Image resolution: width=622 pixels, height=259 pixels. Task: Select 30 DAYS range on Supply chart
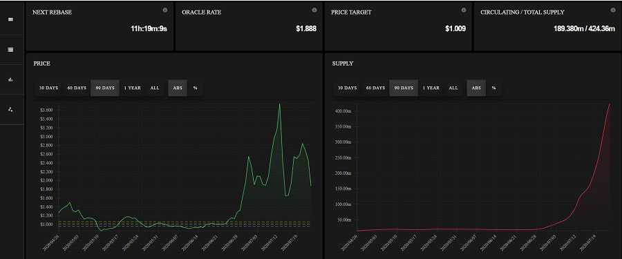click(x=347, y=88)
